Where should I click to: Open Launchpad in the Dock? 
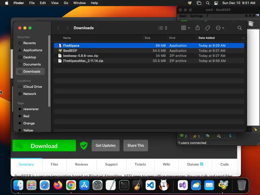click(x=31, y=185)
